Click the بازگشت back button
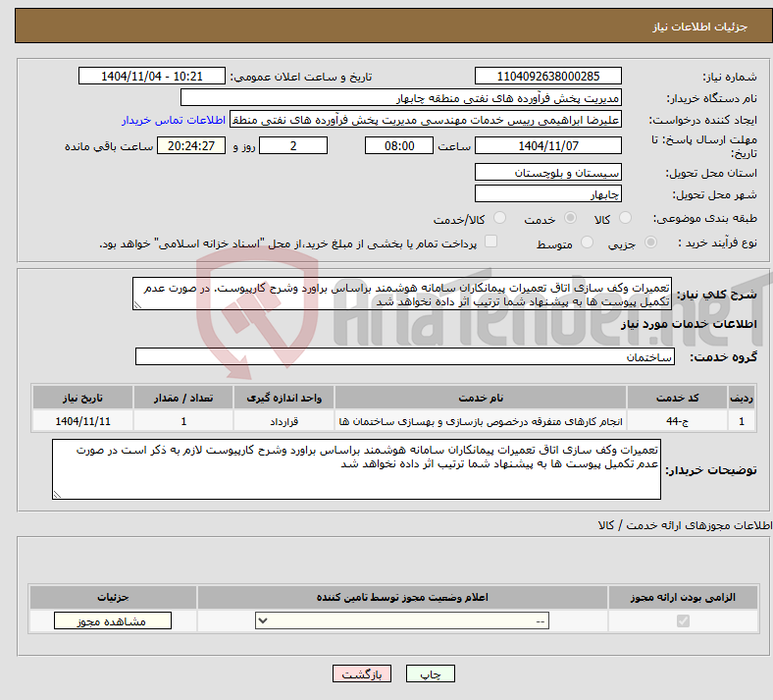The width and height of the screenshot is (773, 700). coord(362,673)
